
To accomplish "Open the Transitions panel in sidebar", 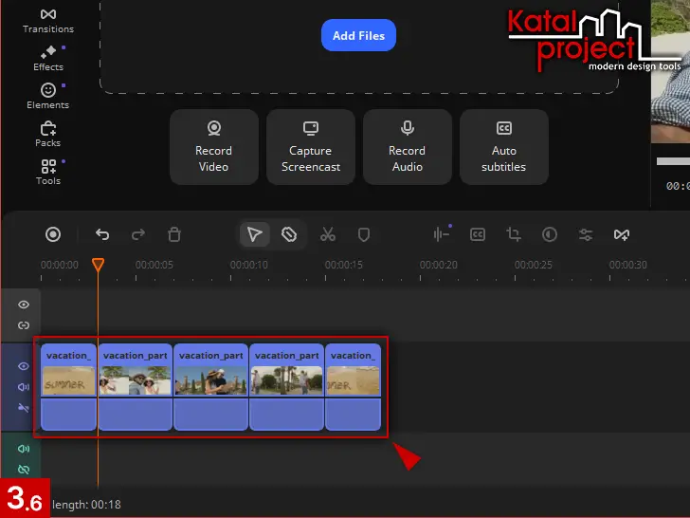I will pos(47,20).
